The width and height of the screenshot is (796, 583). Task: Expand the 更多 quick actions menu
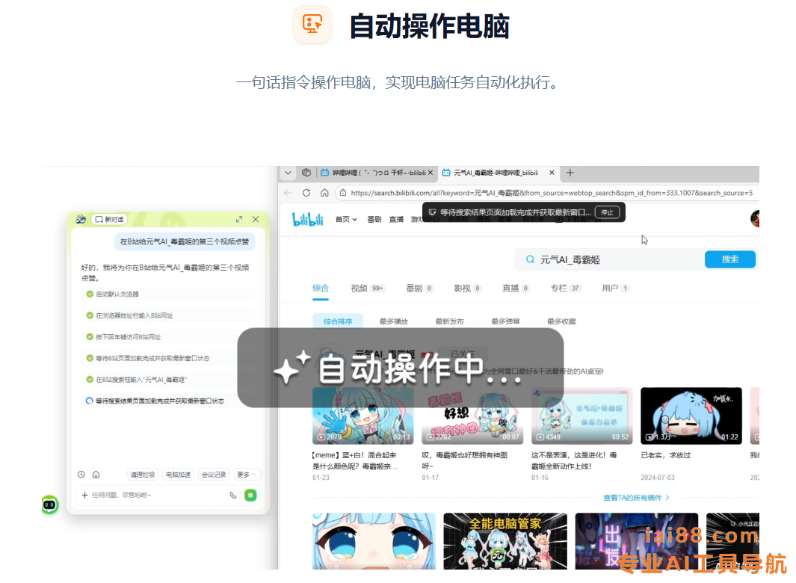[x=247, y=475]
